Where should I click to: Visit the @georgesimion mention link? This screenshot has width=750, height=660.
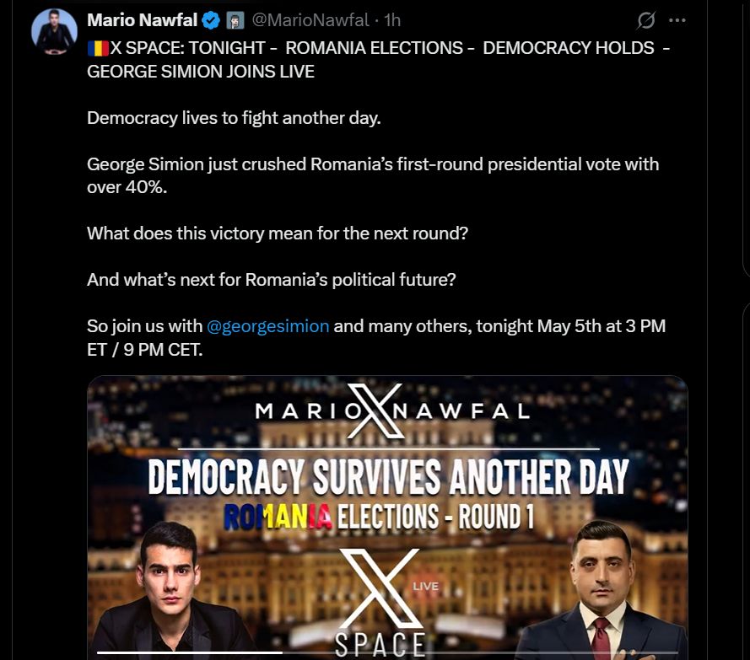click(268, 326)
